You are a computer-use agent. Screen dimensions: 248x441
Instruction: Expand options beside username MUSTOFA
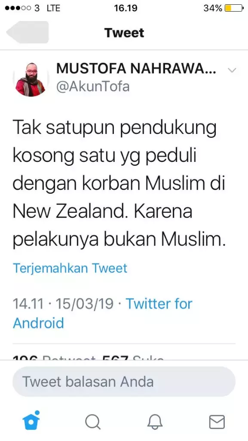pos(232,70)
